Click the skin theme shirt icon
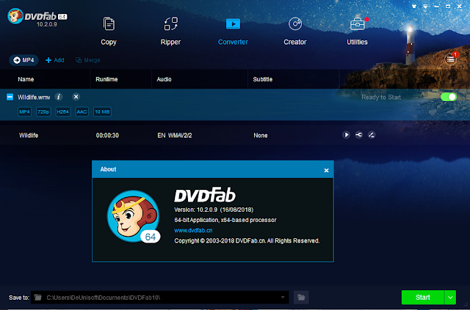Image resolution: width=470 pixels, height=310 pixels. tap(414, 6)
